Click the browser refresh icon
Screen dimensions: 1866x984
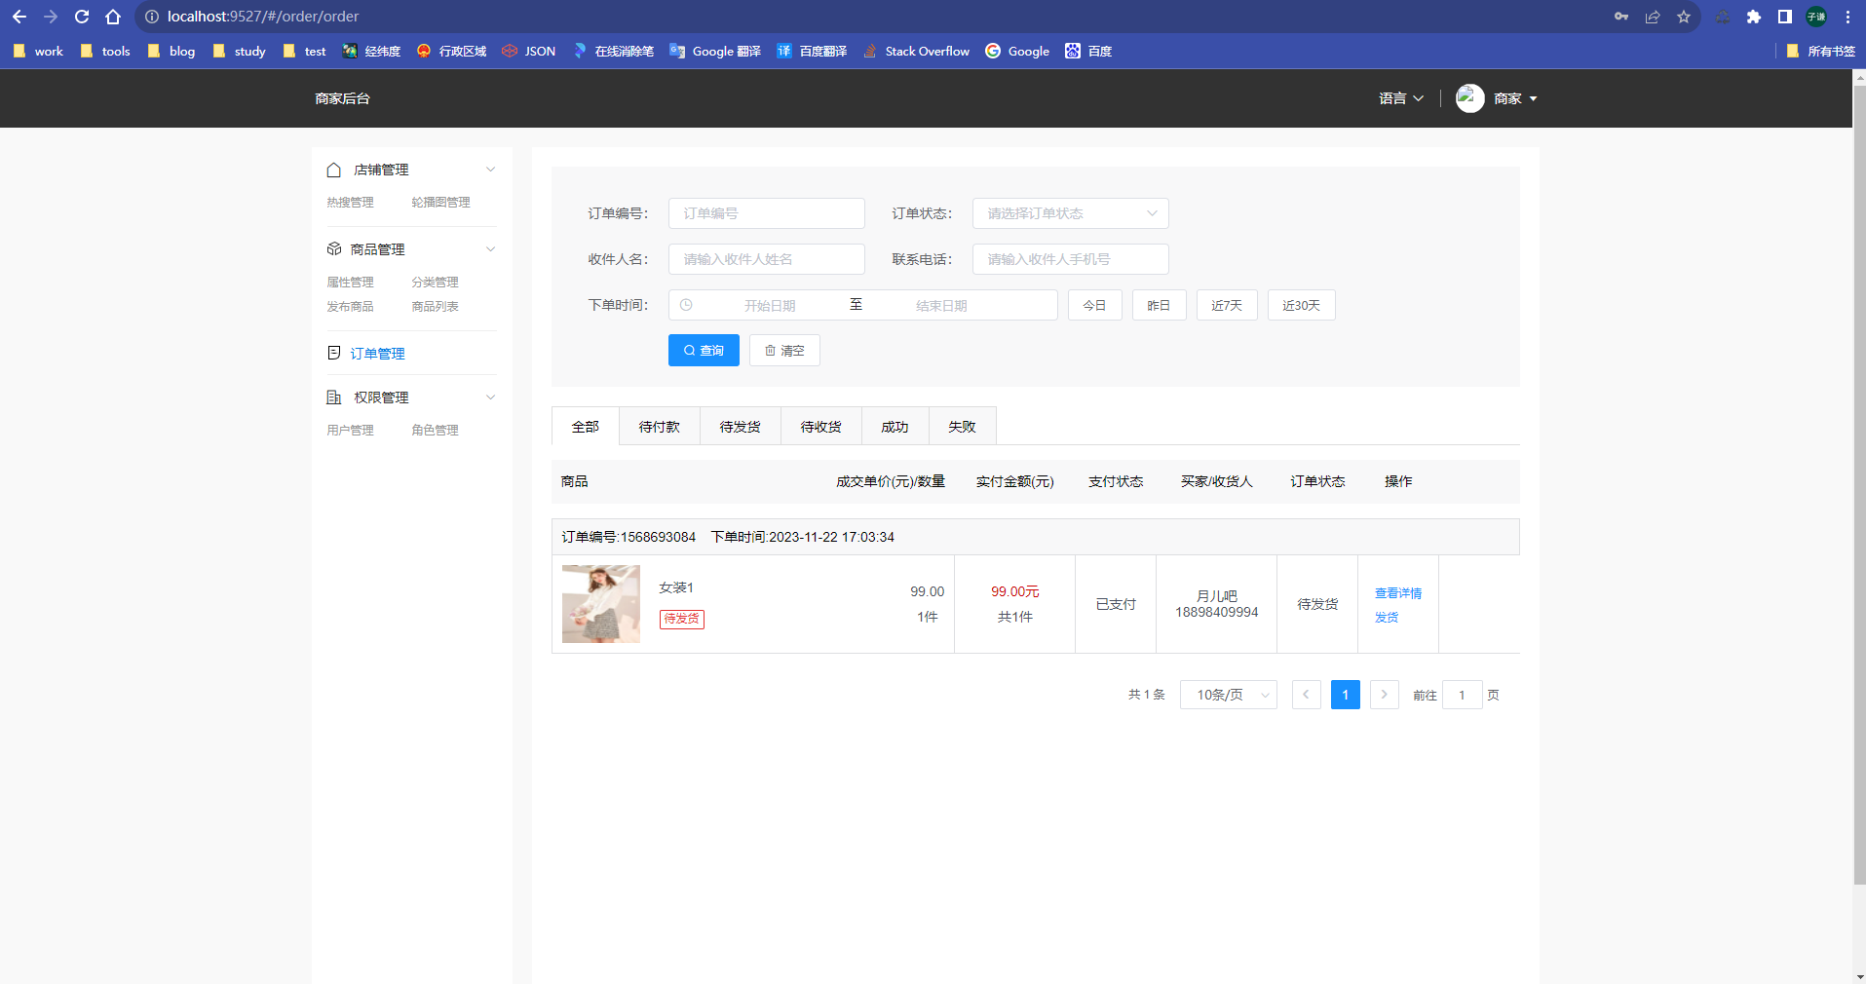coord(82,17)
